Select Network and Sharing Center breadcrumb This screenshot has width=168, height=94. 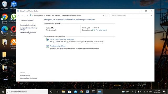coord(72,15)
